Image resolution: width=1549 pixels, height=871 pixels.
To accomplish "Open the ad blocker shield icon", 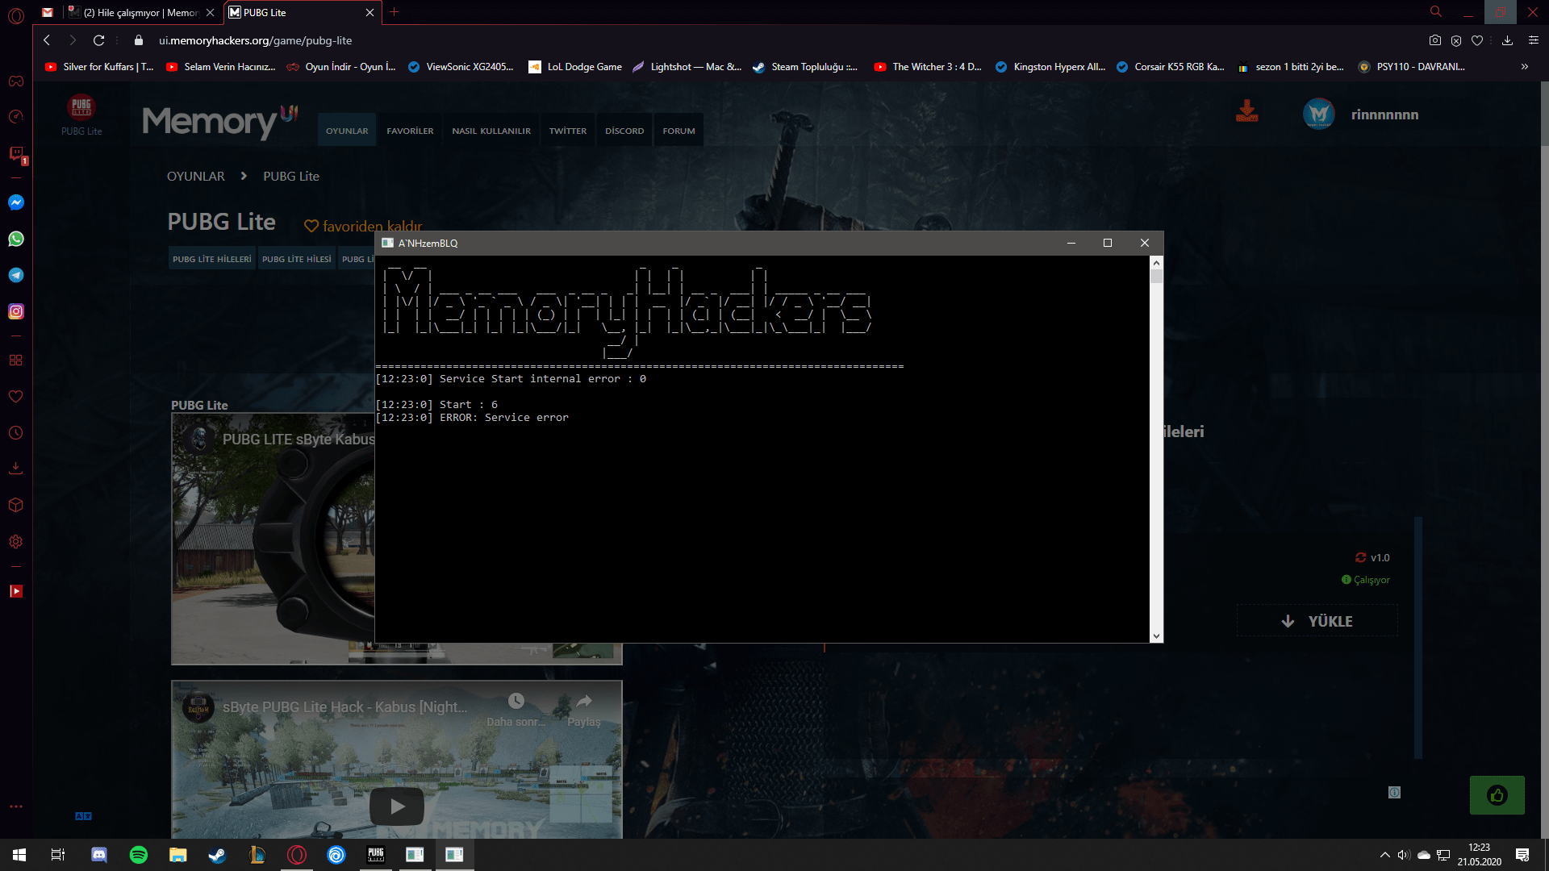I will click(x=1456, y=40).
